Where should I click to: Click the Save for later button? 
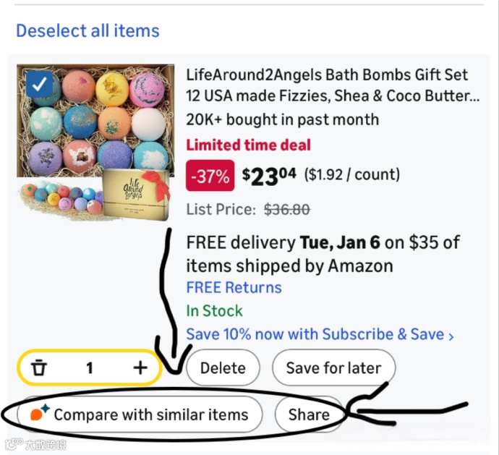coord(333,368)
